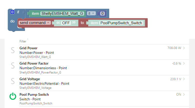Expand Grid Voltage chevron
This screenshot has width=195, height=108.
click(184, 79)
